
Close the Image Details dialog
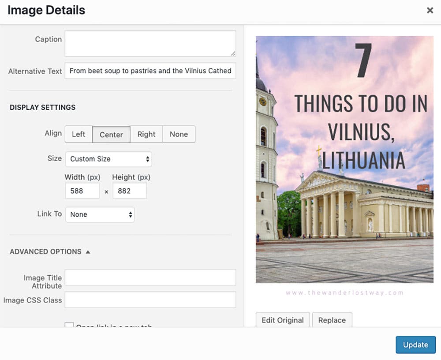[x=430, y=11]
